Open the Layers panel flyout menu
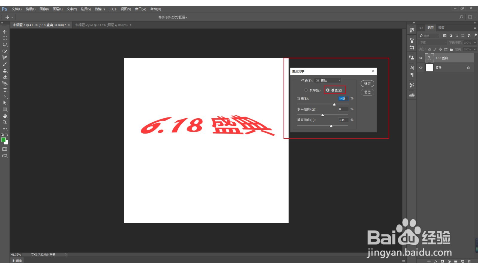Viewport: 478px width, 269px height. (475, 28)
